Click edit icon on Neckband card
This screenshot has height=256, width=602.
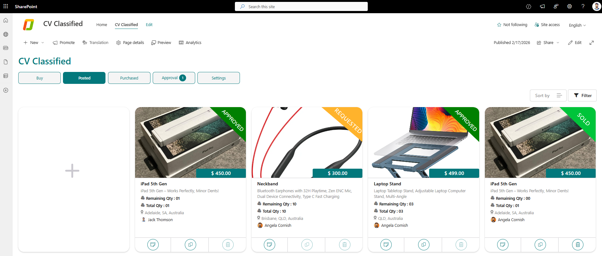pos(269,244)
